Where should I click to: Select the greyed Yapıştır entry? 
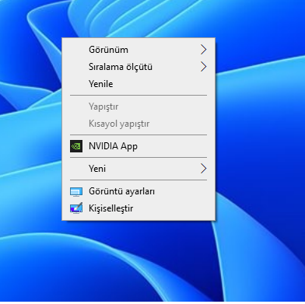138,107
